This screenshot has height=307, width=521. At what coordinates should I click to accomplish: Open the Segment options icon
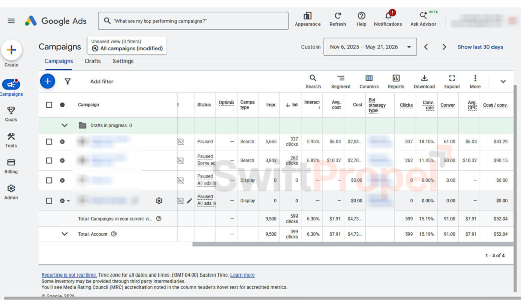click(x=340, y=78)
